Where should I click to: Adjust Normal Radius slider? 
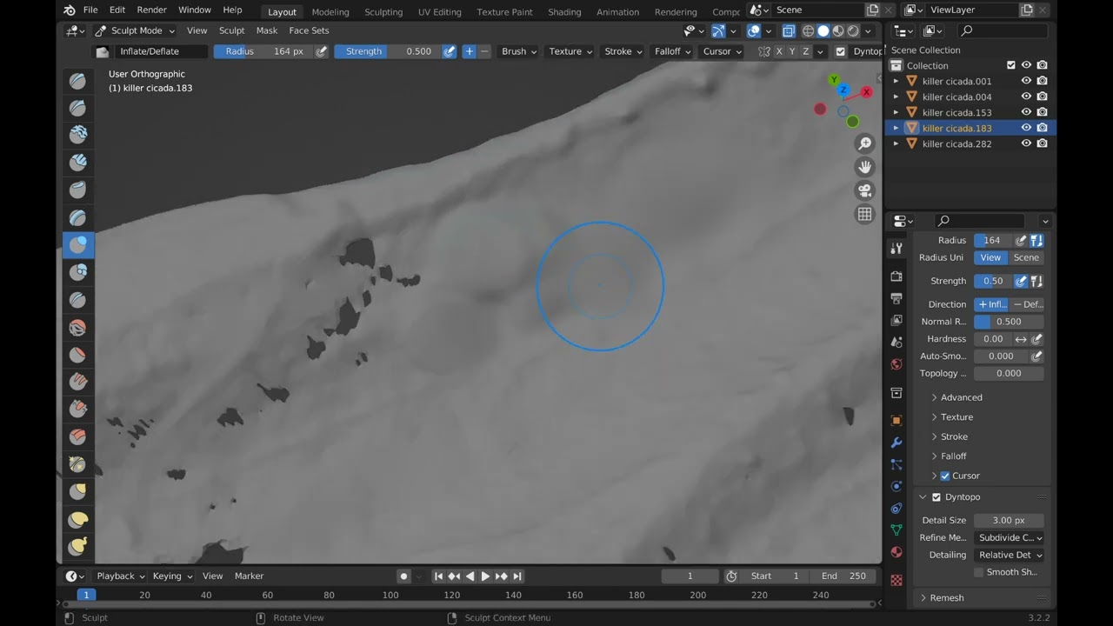click(1009, 322)
